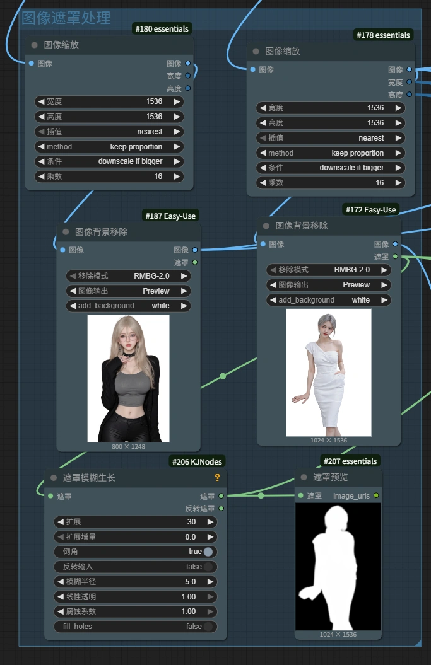Click the image_urls output port on 遮罩预览
Image resolution: width=431 pixels, height=665 pixels.
pyautogui.click(x=376, y=496)
